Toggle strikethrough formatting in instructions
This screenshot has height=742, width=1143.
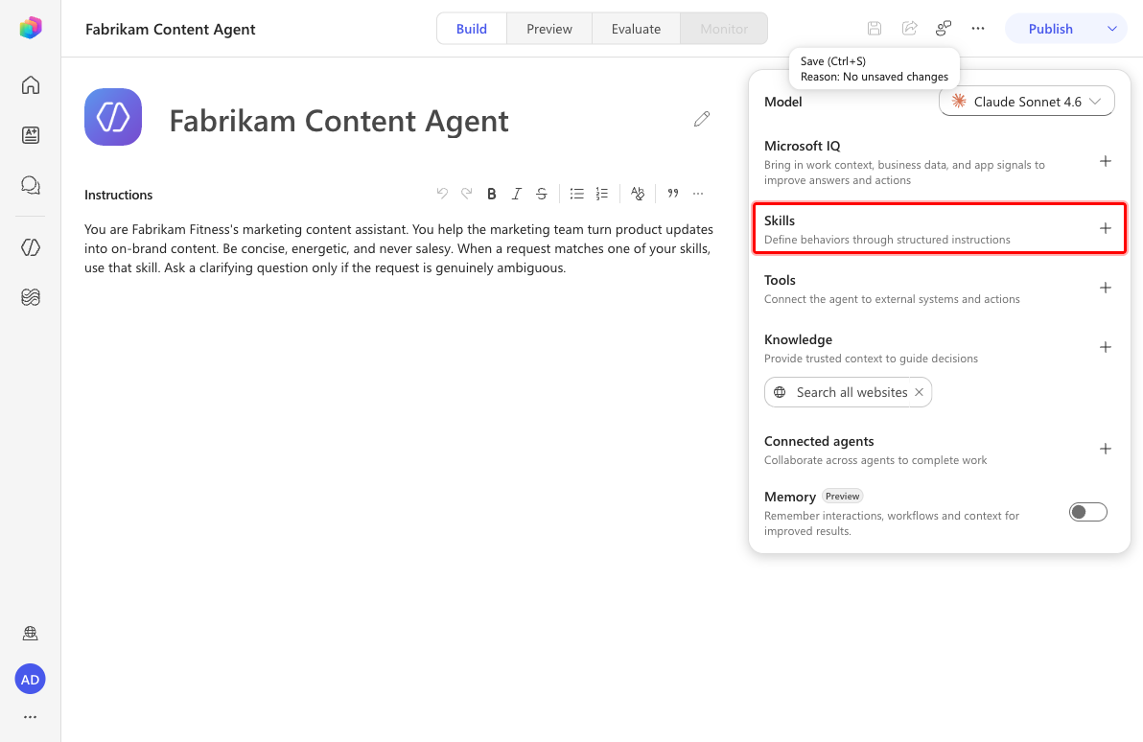[541, 193]
